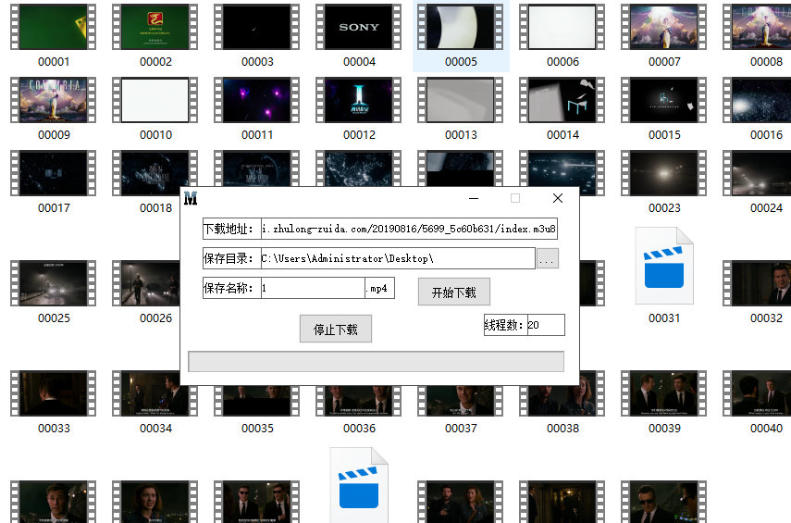This screenshot has height=523, width=791.
Task: Select video thumbnail 00007
Action: (664, 27)
